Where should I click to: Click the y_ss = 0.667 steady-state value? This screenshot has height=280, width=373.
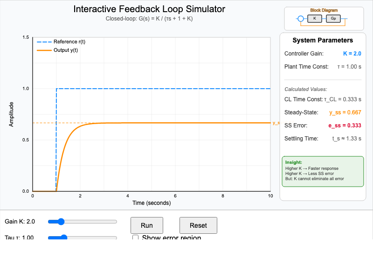point(345,112)
